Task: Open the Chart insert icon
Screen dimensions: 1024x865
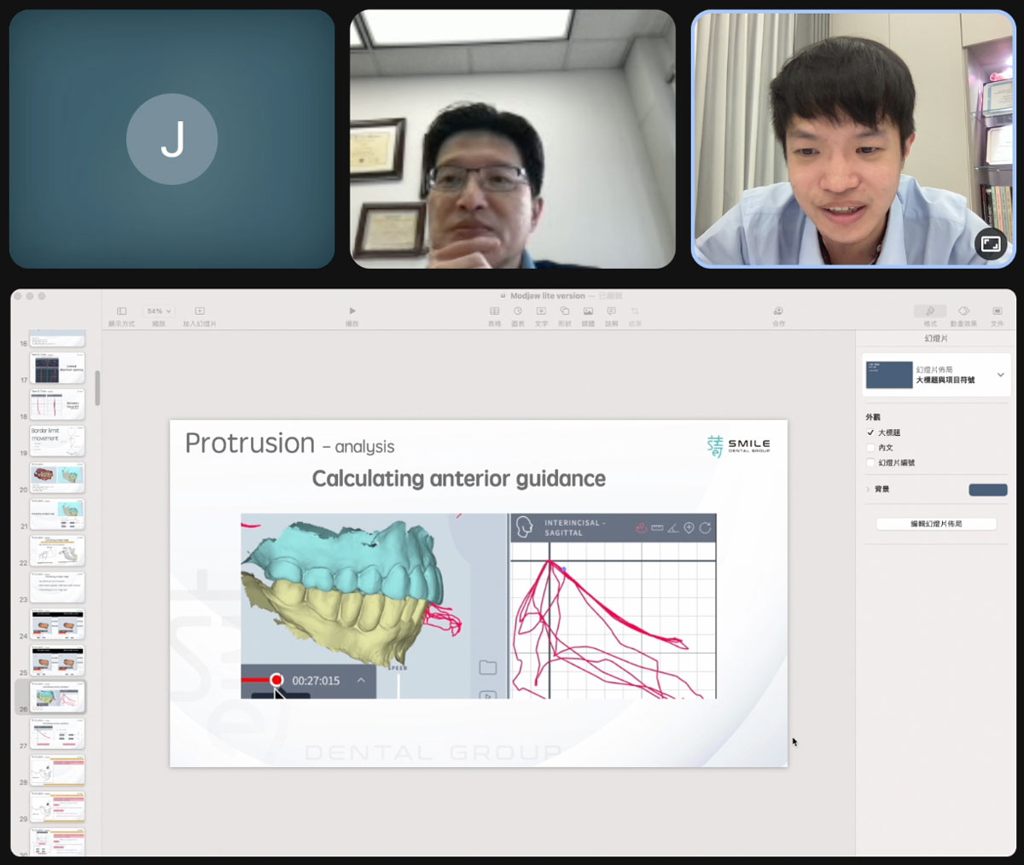Action: pyautogui.click(x=517, y=311)
